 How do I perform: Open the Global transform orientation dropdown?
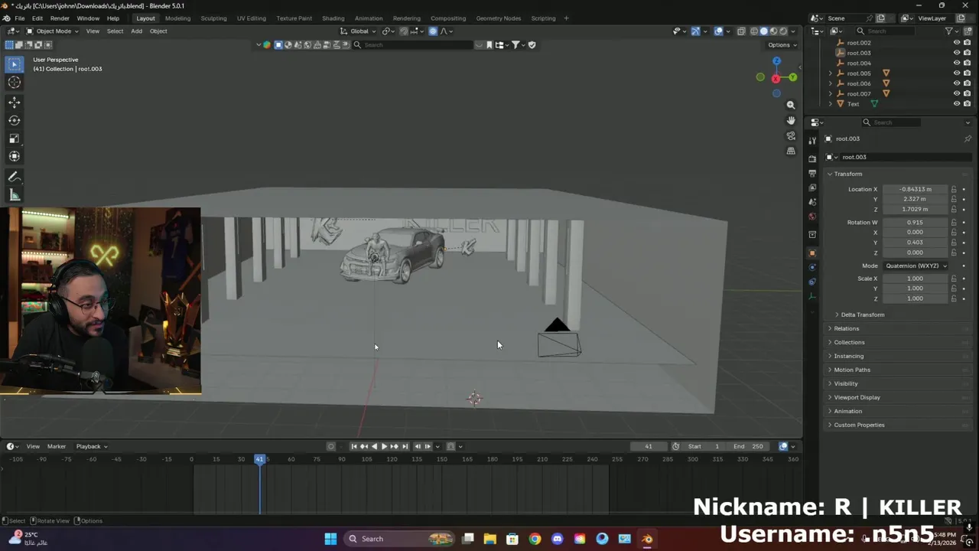[x=358, y=31]
